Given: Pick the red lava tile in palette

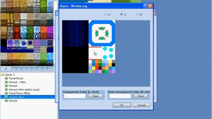Looking at the screenshot, I should pyautogui.click(x=17, y=33).
